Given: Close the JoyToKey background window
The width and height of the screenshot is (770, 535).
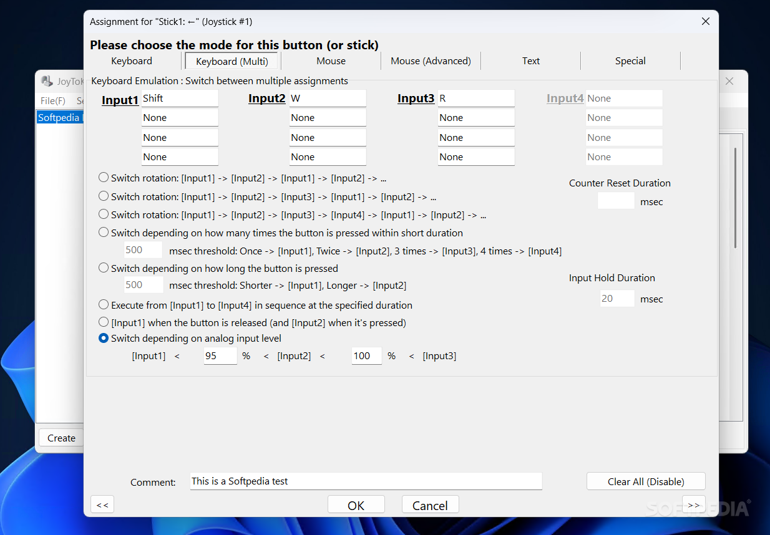Looking at the screenshot, I should tap(729, 81).
